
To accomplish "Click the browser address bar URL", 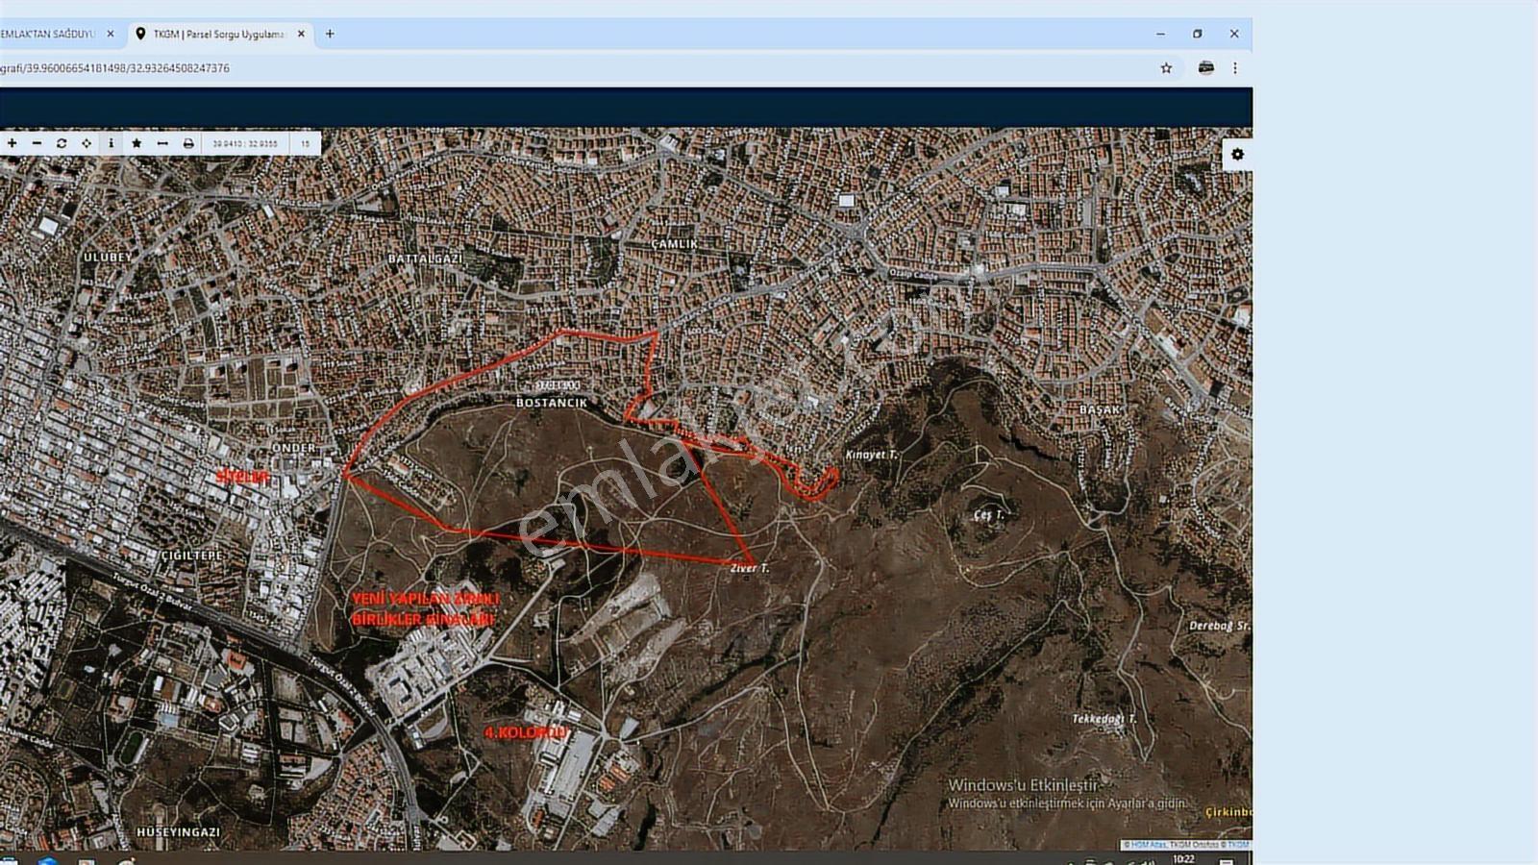I will tap(114, 68).
